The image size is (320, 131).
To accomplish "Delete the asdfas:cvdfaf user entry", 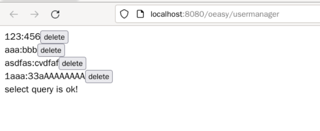I will coord(72,63).
